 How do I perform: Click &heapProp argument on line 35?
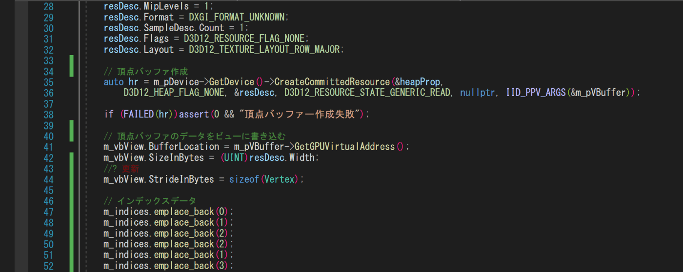click(x=419, y=82)
